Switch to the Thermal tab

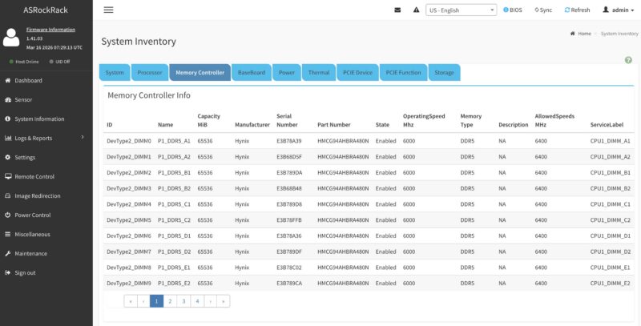(319, 72)
